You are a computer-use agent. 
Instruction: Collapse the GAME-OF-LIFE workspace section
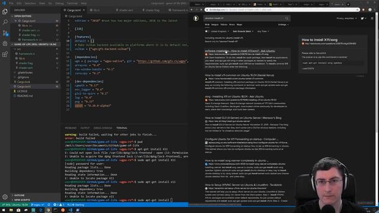tap(36, 44)
